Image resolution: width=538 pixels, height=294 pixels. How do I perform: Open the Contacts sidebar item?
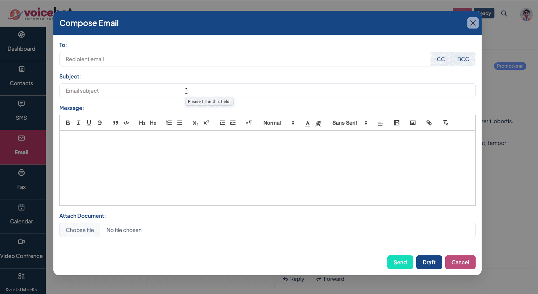[x=21, y=78]
